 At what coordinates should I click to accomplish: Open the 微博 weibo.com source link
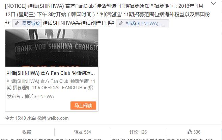(x=53, y=118)
